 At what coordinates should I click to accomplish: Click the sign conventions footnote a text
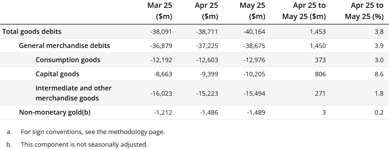tap(93, 132)
